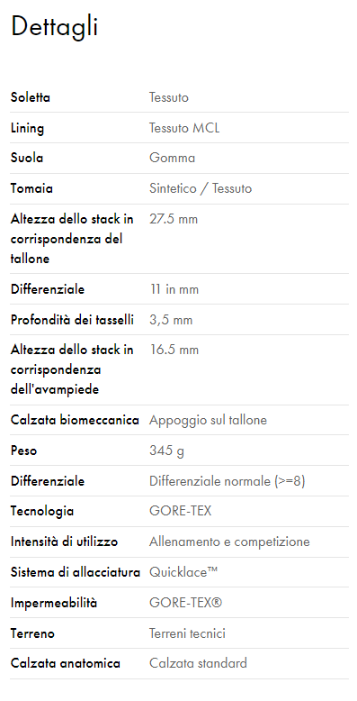Click the 345 g weight value
This screenshot has height=701, width=357.
(166, 451)
